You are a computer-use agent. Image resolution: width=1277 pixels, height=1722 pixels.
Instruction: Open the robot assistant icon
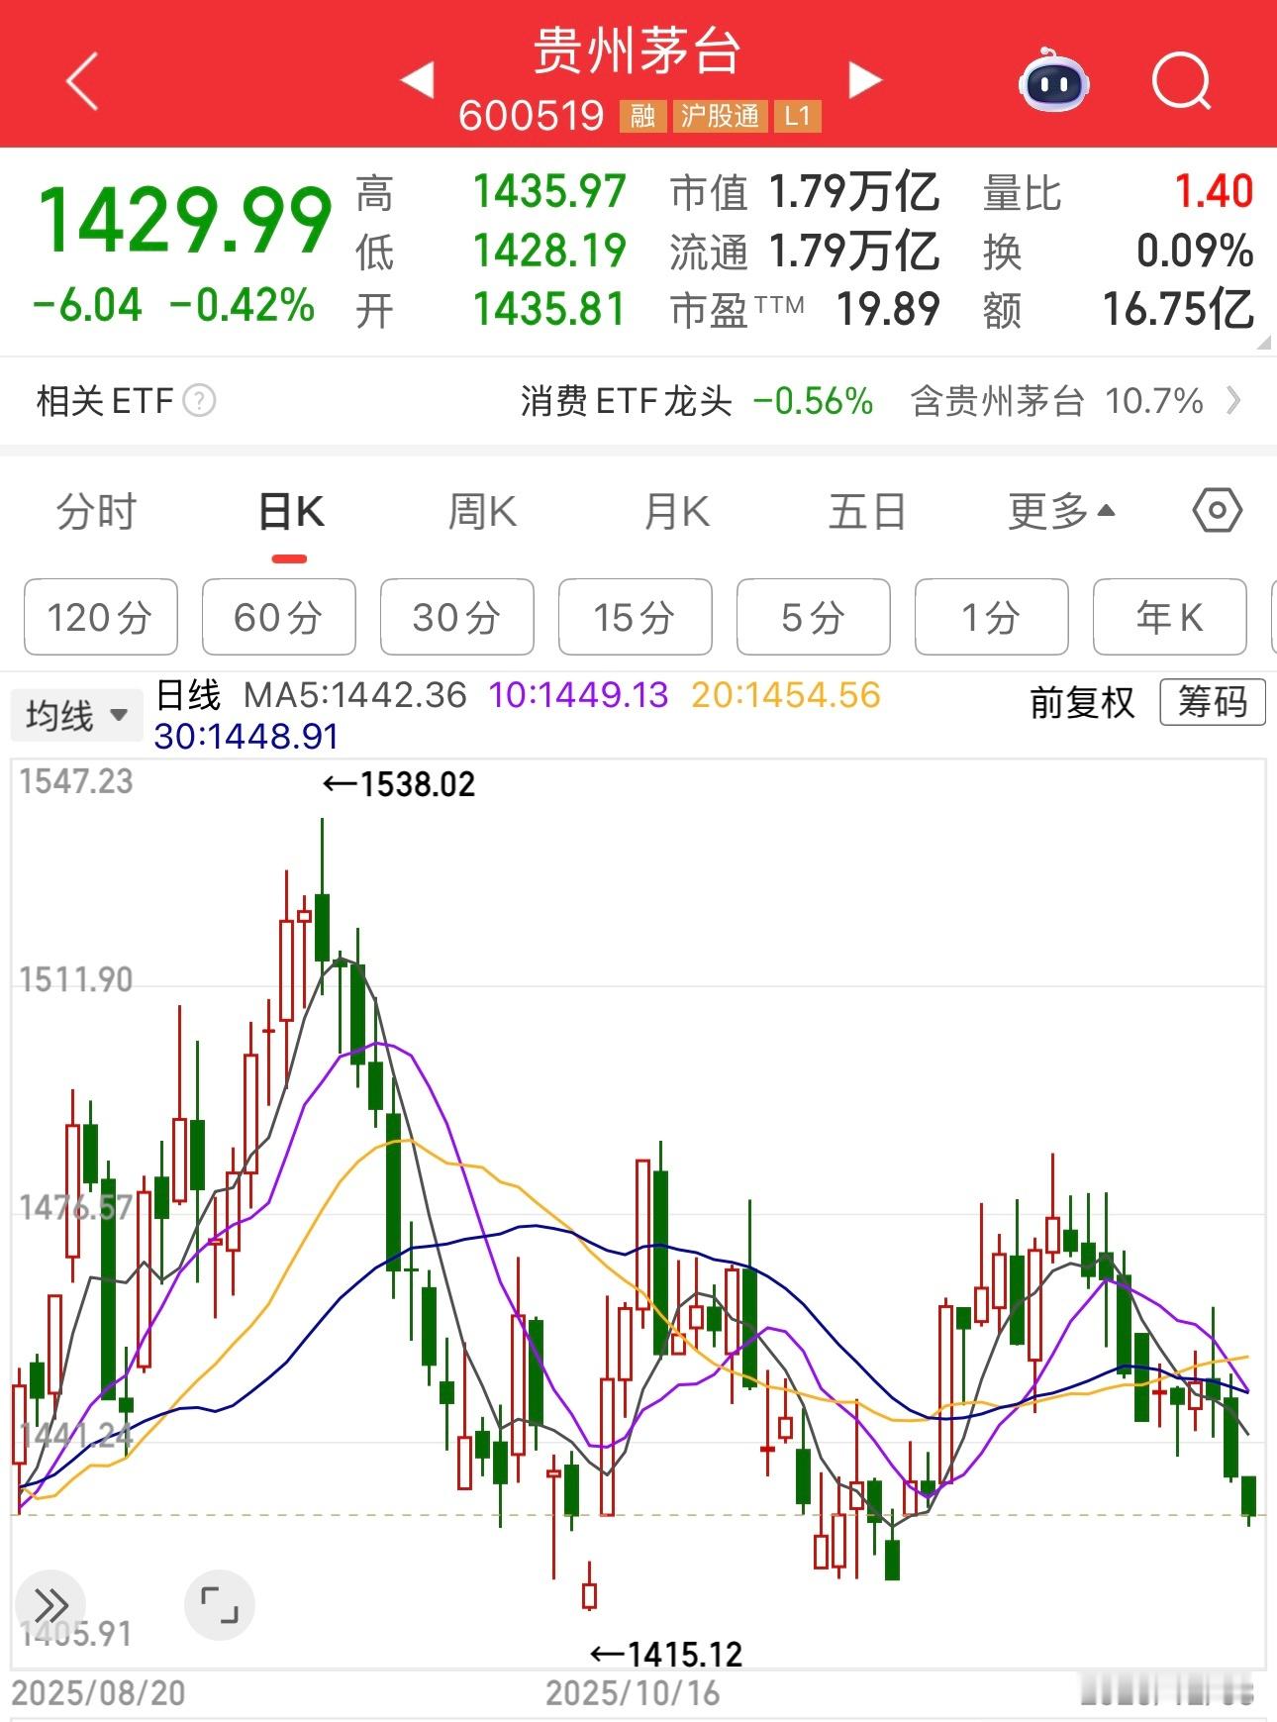point(1053,80)
